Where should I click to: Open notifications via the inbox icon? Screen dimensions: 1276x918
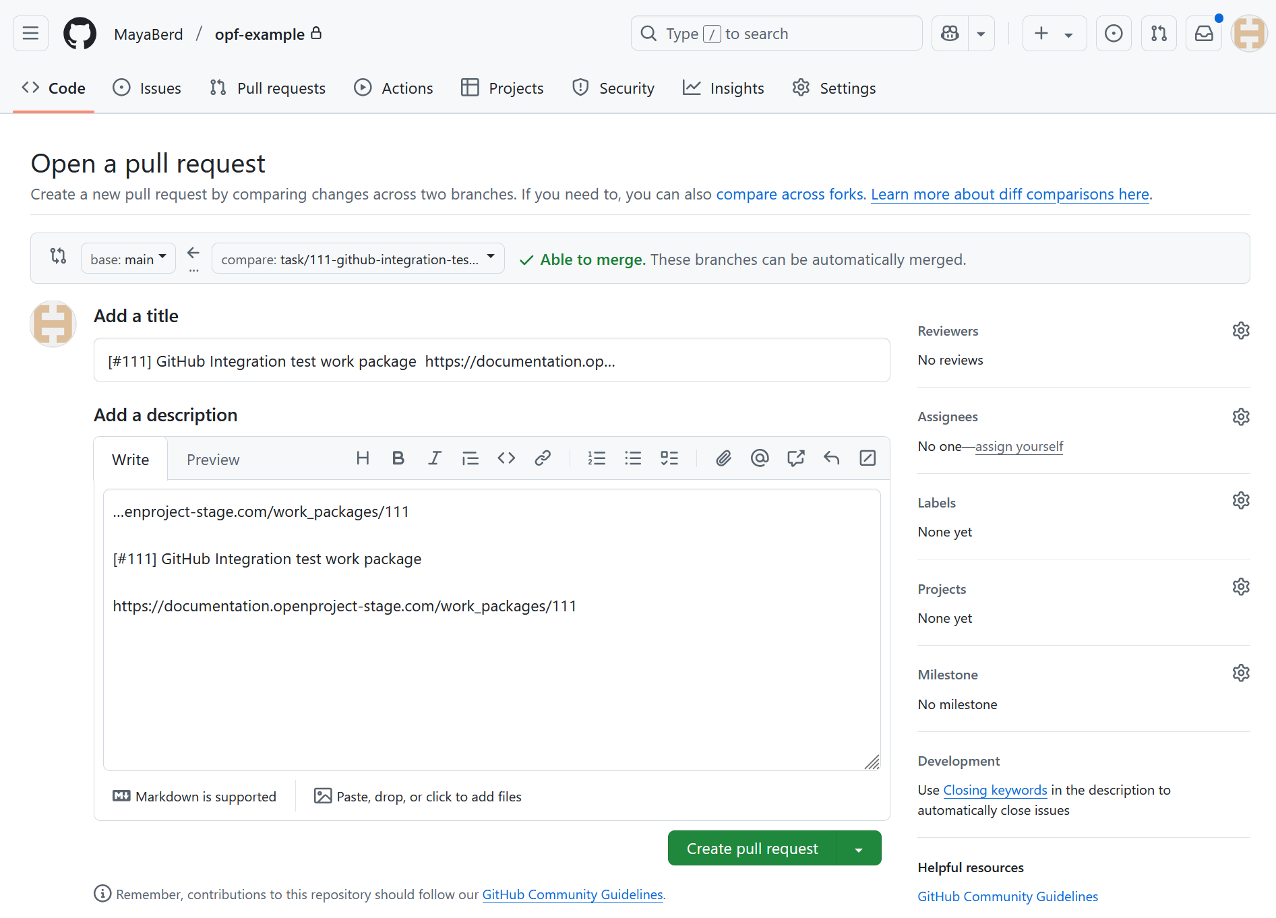[x=1204, y=33]
